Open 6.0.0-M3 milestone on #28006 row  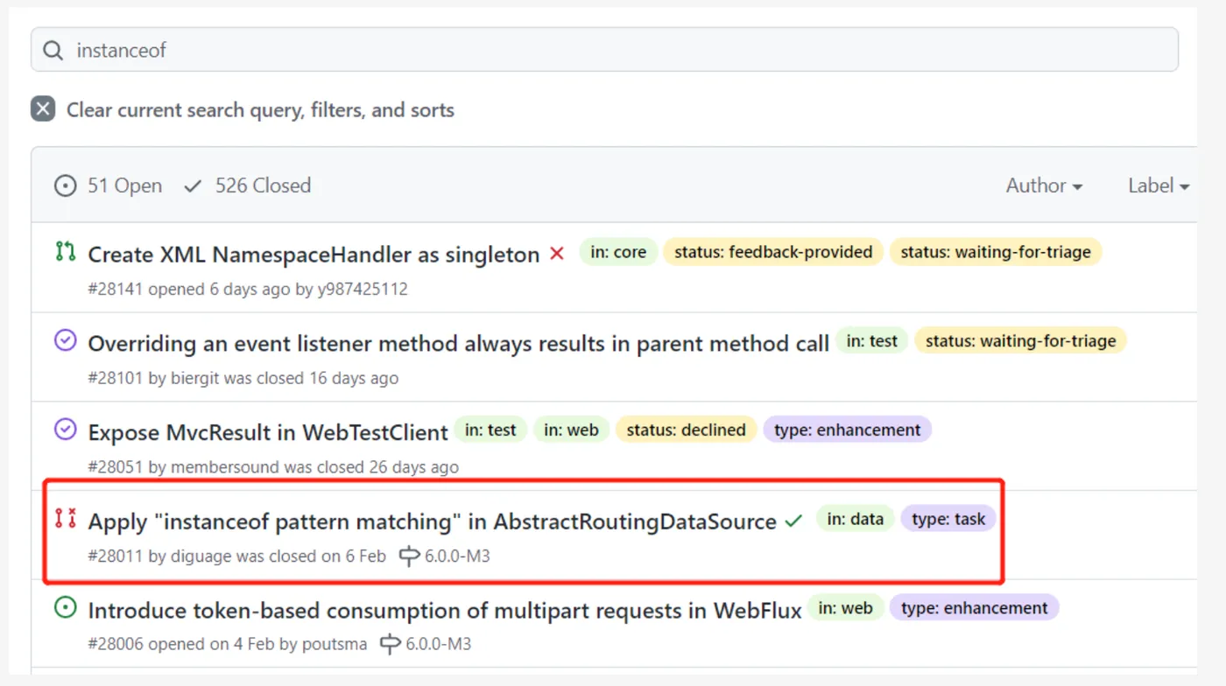[439, 645]
